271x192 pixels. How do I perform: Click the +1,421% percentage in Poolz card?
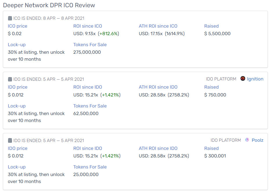point(111,156)
